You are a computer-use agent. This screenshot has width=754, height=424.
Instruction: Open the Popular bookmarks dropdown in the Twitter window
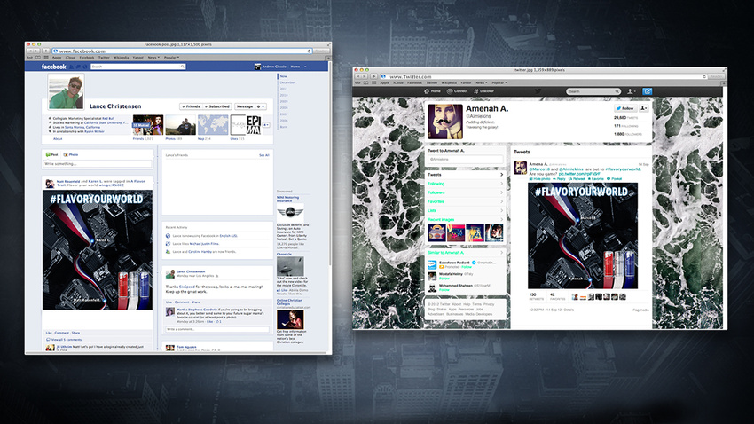point(499,82)
